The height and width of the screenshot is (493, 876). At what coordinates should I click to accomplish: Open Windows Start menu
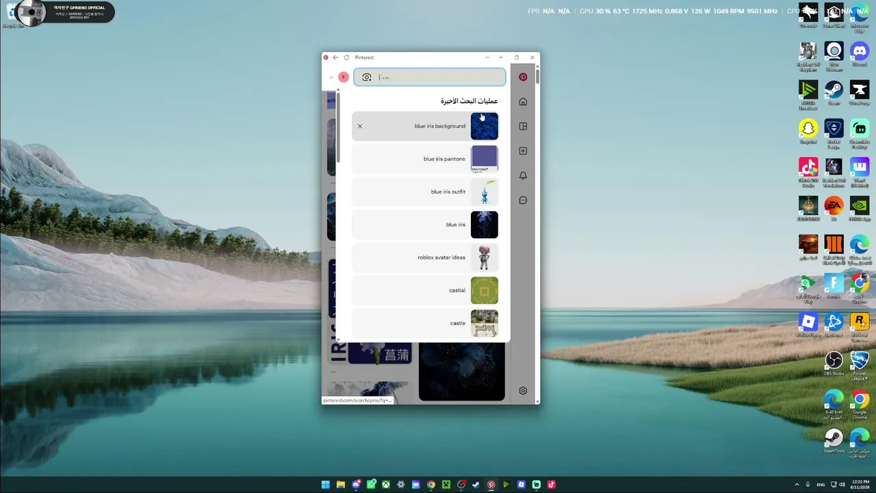click(x=326, y=485)
